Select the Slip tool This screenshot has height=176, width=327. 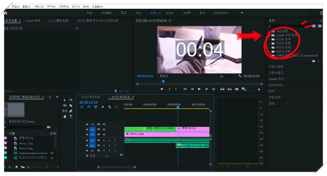coord(65,111)
